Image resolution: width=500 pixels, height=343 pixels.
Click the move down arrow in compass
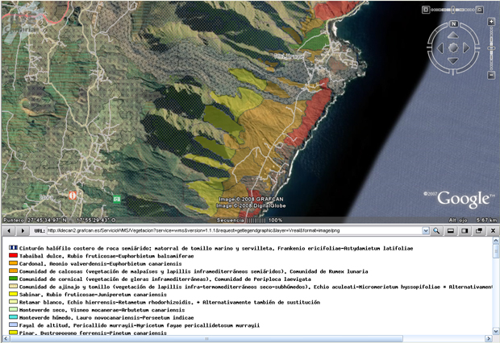pyautogui.click(x=453, y=61)
